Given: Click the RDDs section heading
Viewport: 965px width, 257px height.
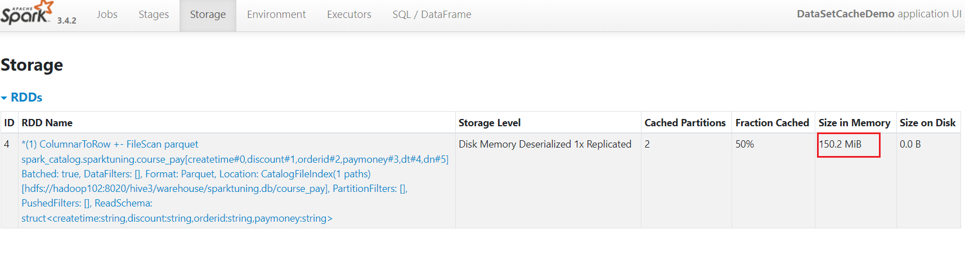Looking at the screenshot, I should click(26, 97).
